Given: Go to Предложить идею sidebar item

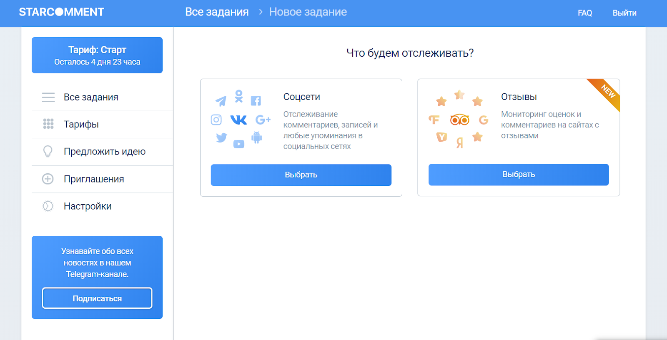Looking at the screenshot, I should (104, 152).
